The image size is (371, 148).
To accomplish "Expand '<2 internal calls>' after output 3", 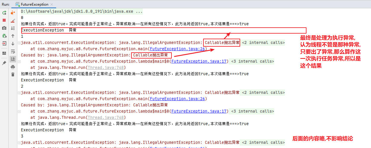I will (x=263, y=142).
